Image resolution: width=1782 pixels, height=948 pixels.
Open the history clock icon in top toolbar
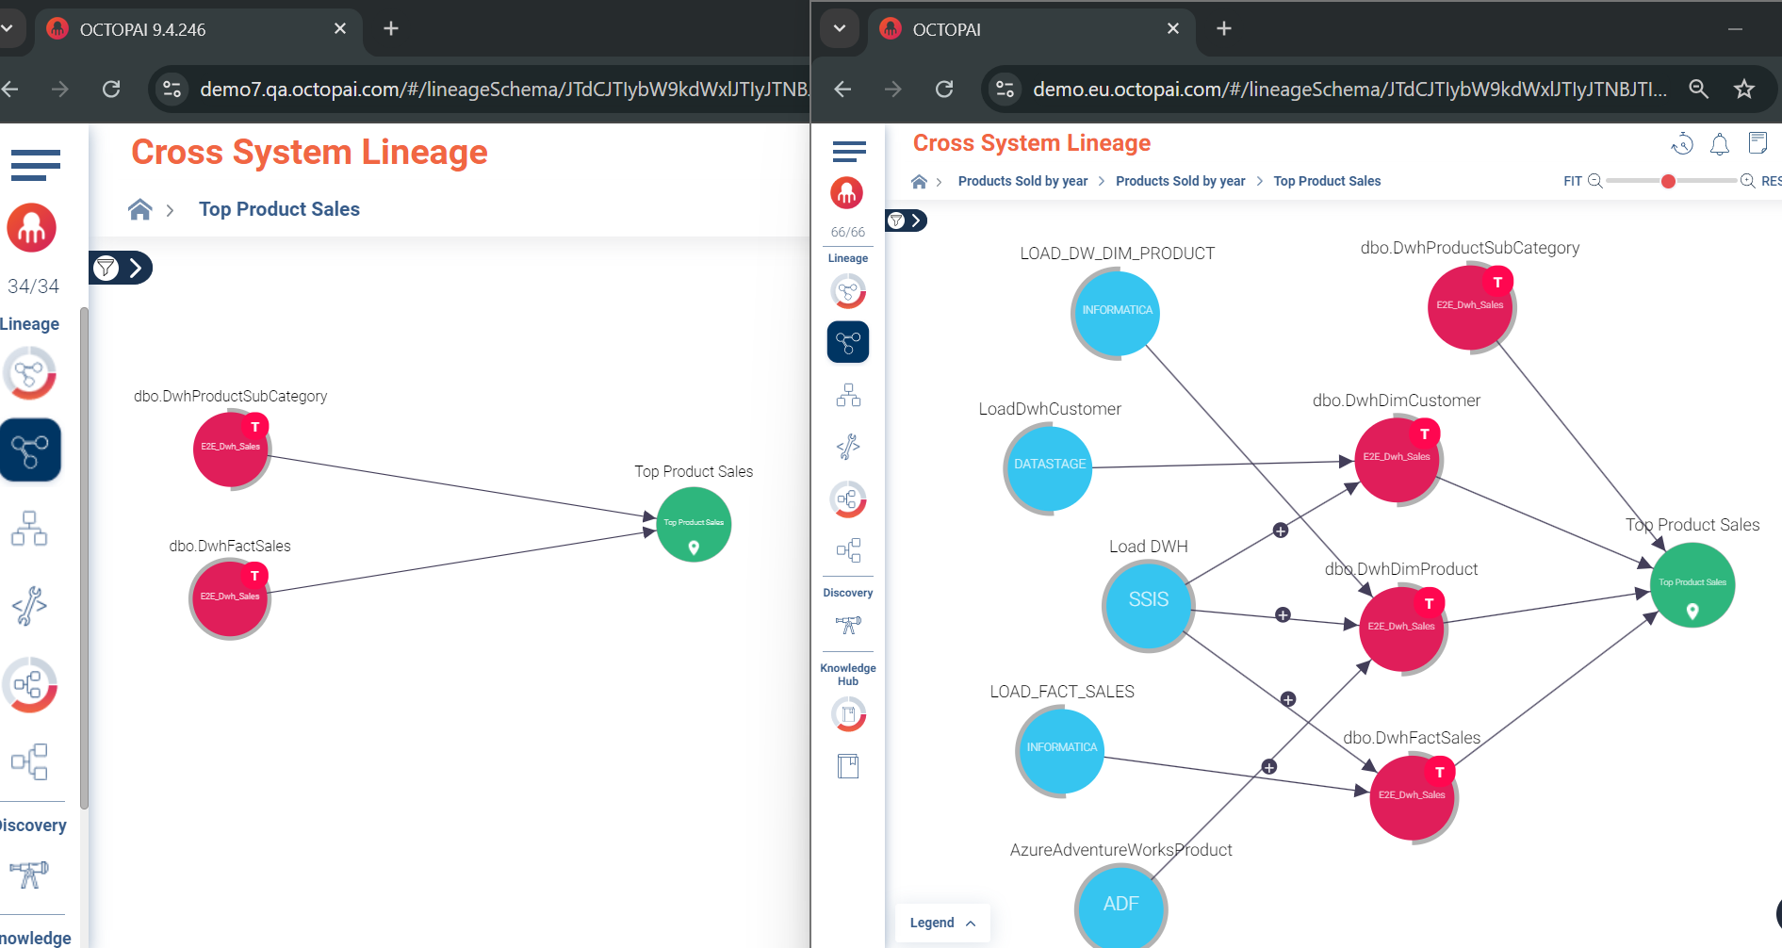1682,144
